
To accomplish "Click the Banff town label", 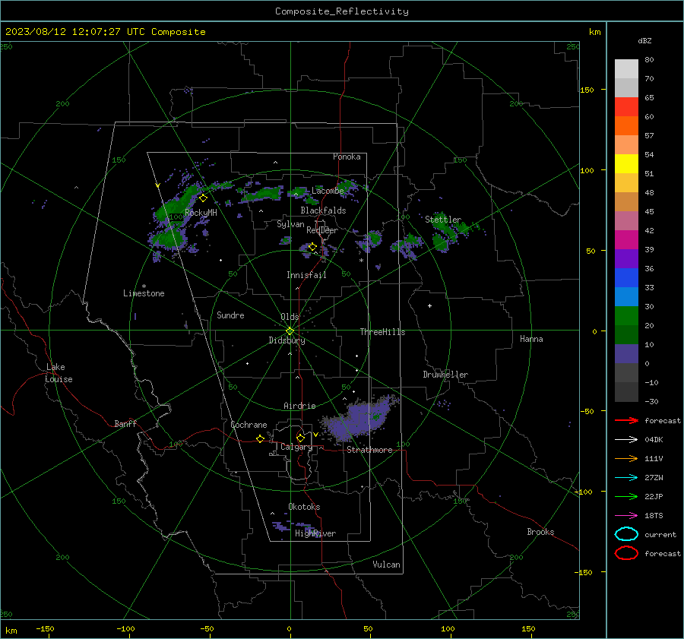I will coord(125,423).
